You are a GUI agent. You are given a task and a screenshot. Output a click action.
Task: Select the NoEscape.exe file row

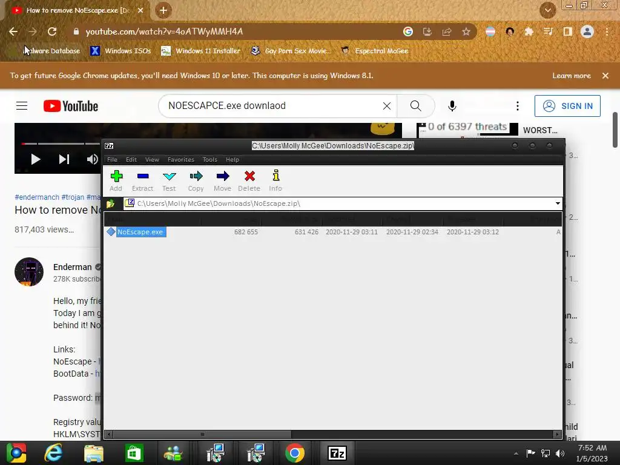pyautogui.click(x=333, y=232)
